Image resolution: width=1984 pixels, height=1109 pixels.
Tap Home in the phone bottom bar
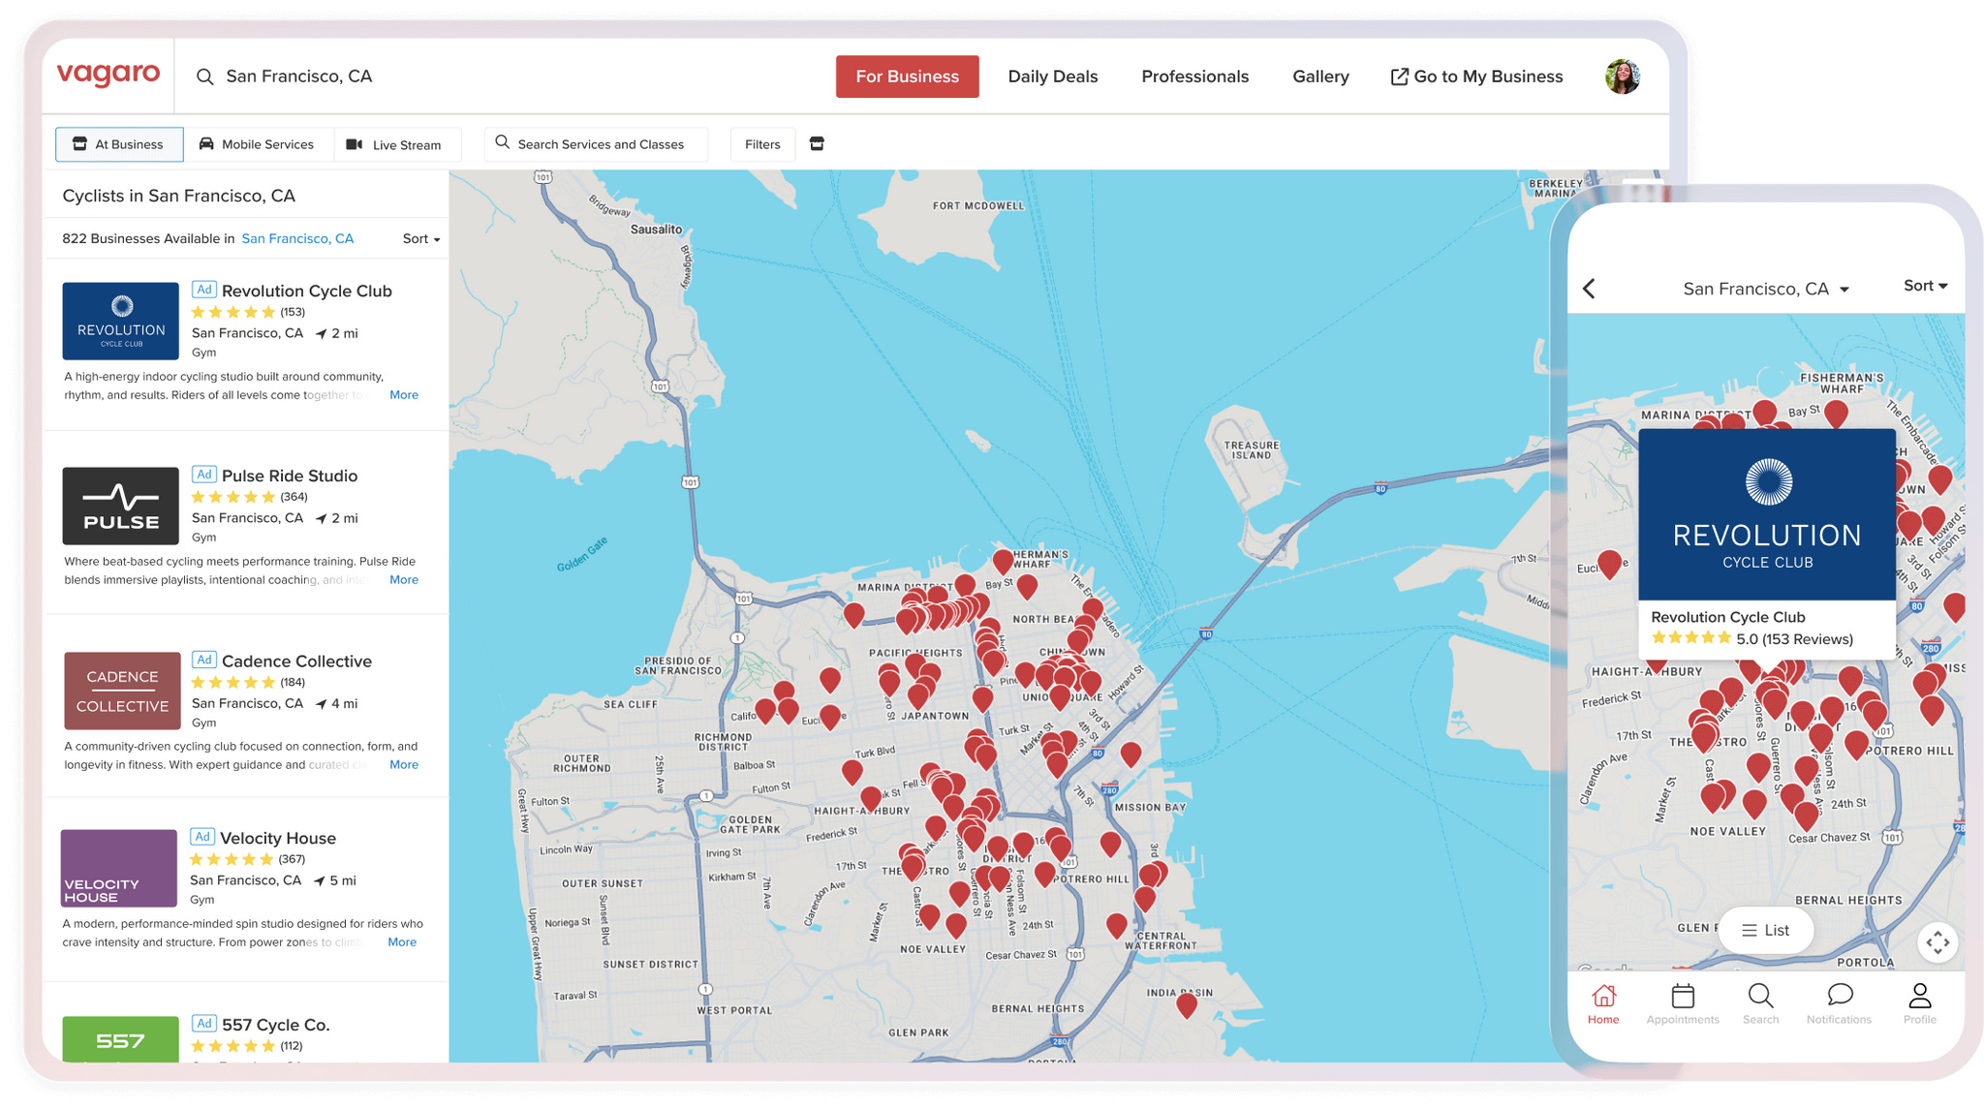click(1603, 1003)
